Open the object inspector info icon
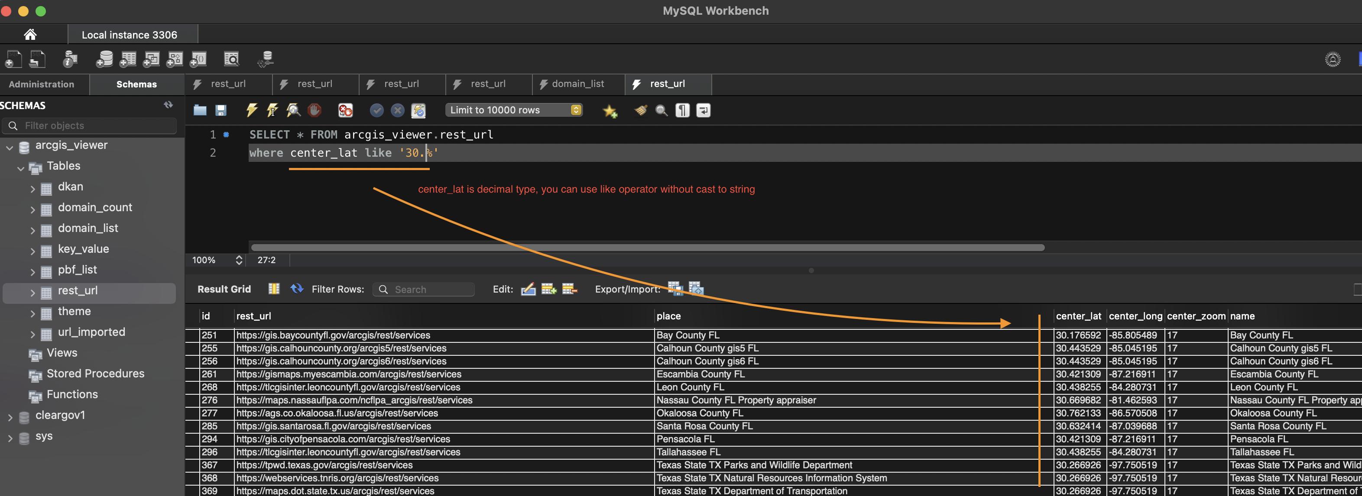1362x496 pixels. pyautogui.click(x=70, y=59)
